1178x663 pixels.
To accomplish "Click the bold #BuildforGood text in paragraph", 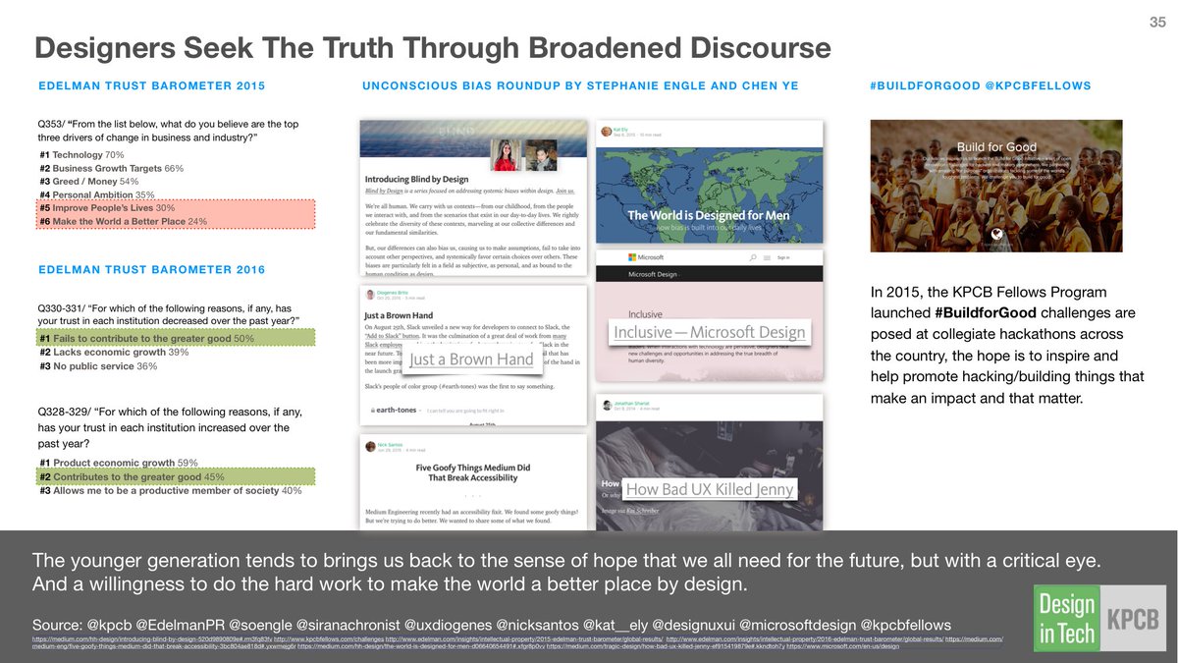I will pyautogui.click(x=988, y=311).
